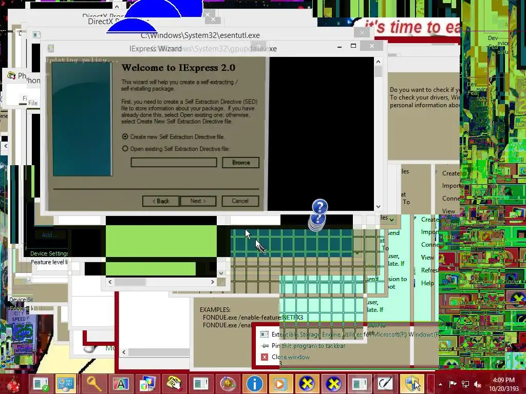Click horizontal scrollbar thumb under green area
This screenshot has height=394, width=526.
130,282
